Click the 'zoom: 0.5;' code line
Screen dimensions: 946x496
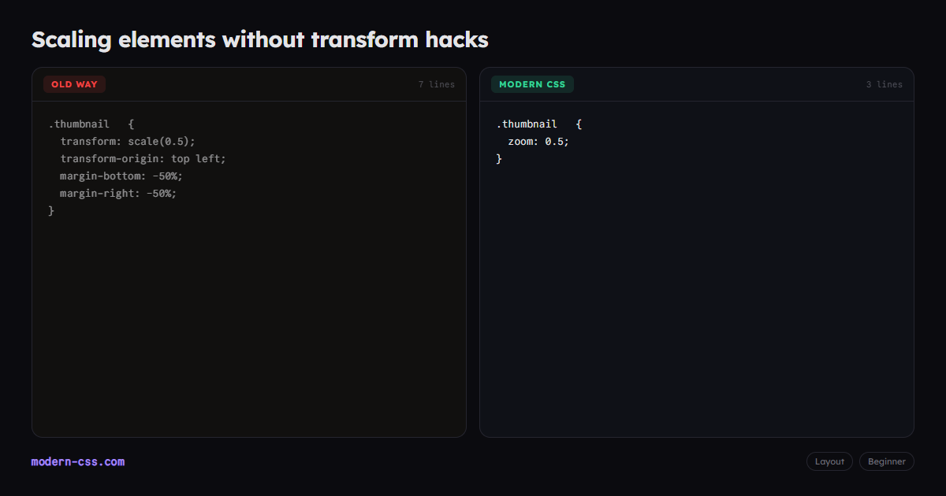[538, 141]
